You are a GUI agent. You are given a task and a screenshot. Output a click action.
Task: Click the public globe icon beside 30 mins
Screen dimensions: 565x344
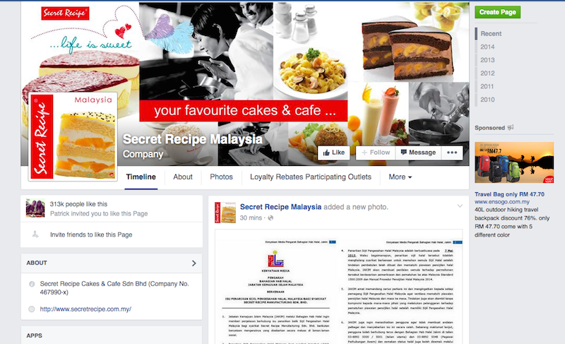point(270,218)
